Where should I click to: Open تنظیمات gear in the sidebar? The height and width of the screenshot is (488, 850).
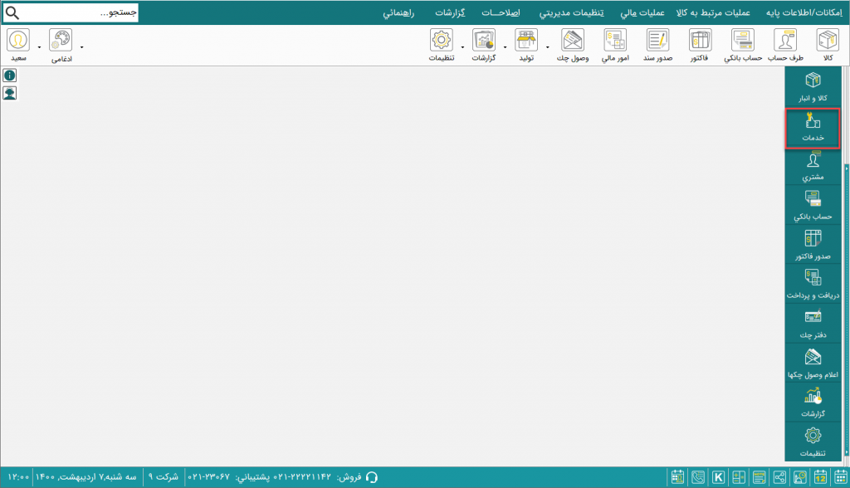[x=813, y=442]
